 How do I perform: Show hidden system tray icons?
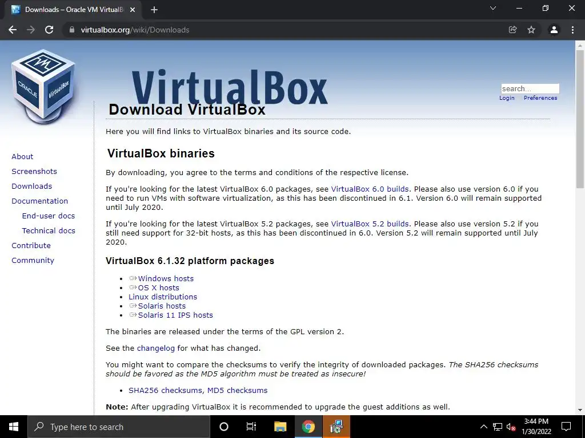483,427
